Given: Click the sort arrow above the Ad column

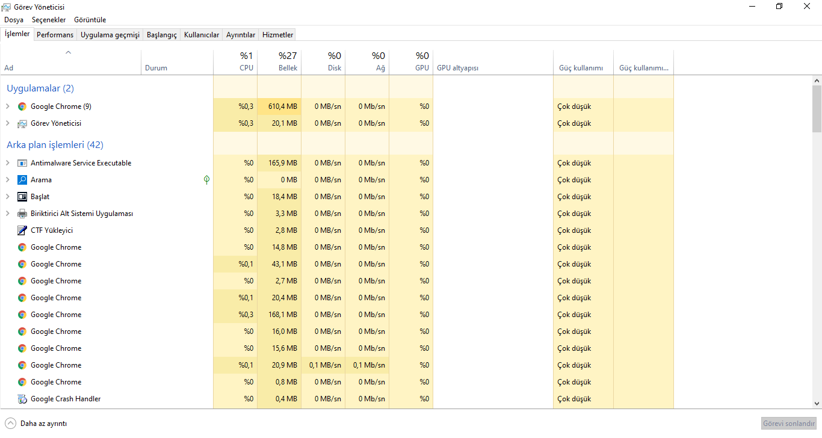Looking at the screenshot, I should pyautogui.click(x=69, y=52).
